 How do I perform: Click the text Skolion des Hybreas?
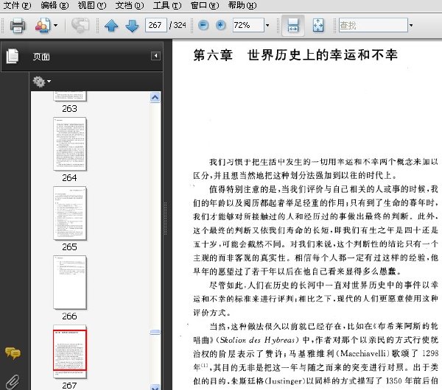click(x=257, y=340)
